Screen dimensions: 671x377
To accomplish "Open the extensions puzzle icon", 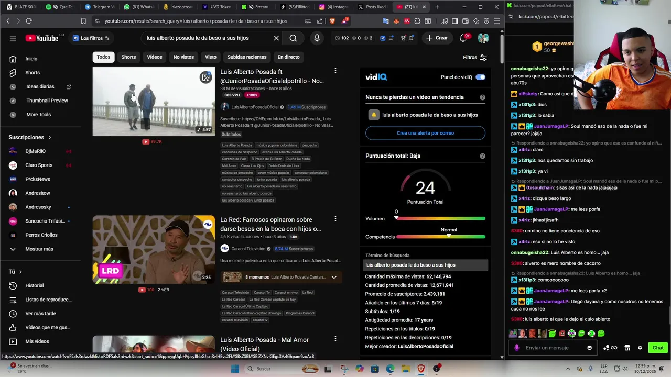I will (x=417, y=21).
